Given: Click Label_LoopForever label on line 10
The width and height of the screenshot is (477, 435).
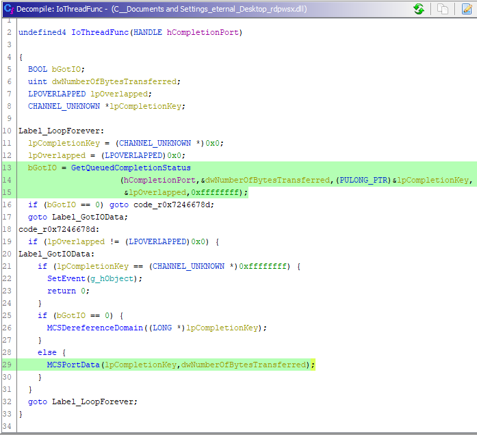Looking at the screenshot, I should 60,131.
